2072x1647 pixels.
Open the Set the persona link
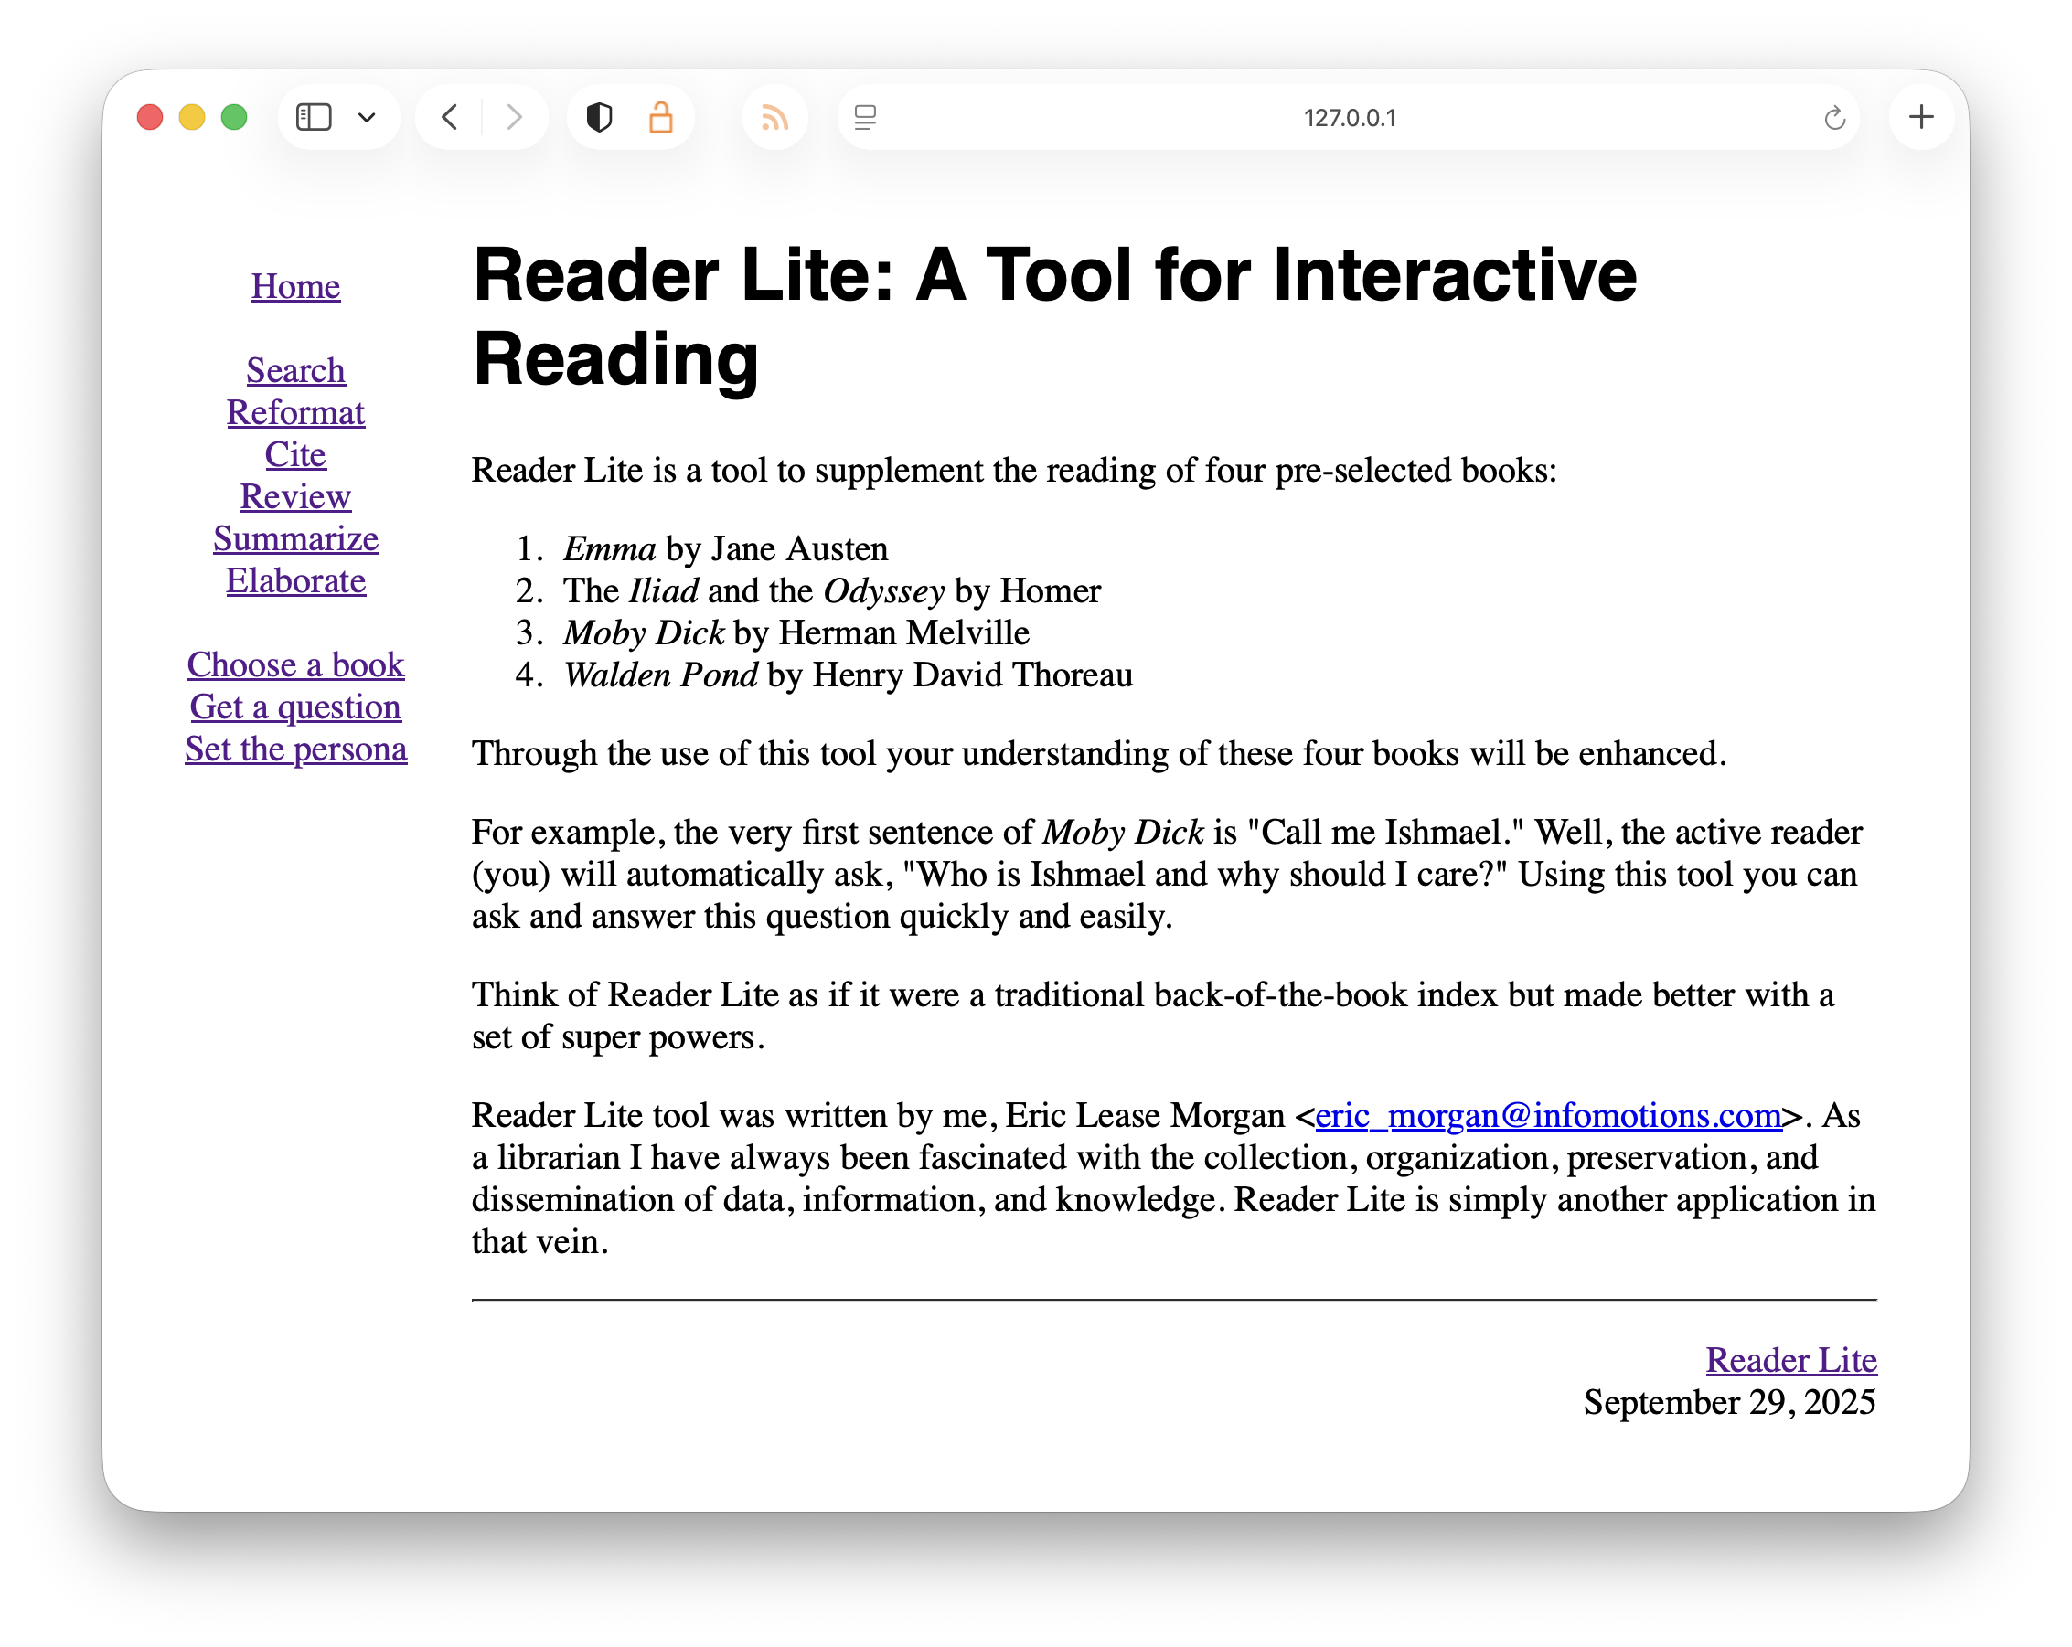[x=296, y=749]
